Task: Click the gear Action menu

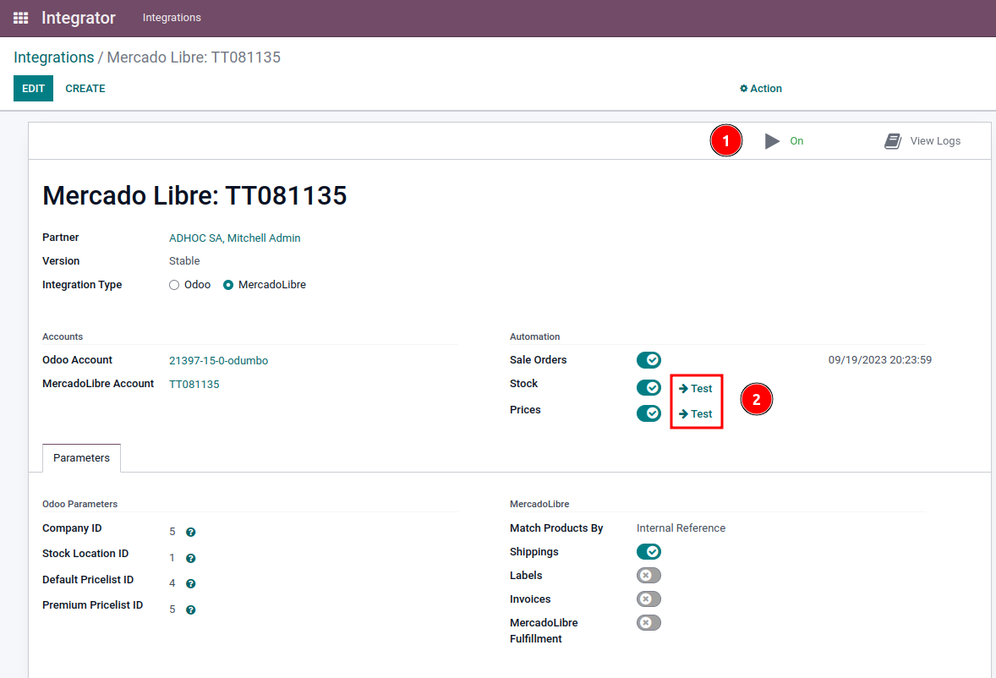Action: click(761, 89)
